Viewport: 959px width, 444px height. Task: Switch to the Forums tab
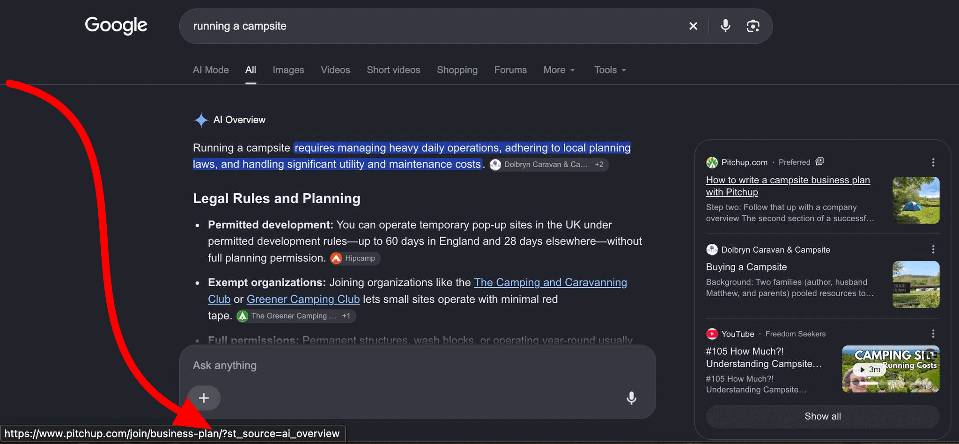click(510, 70)
